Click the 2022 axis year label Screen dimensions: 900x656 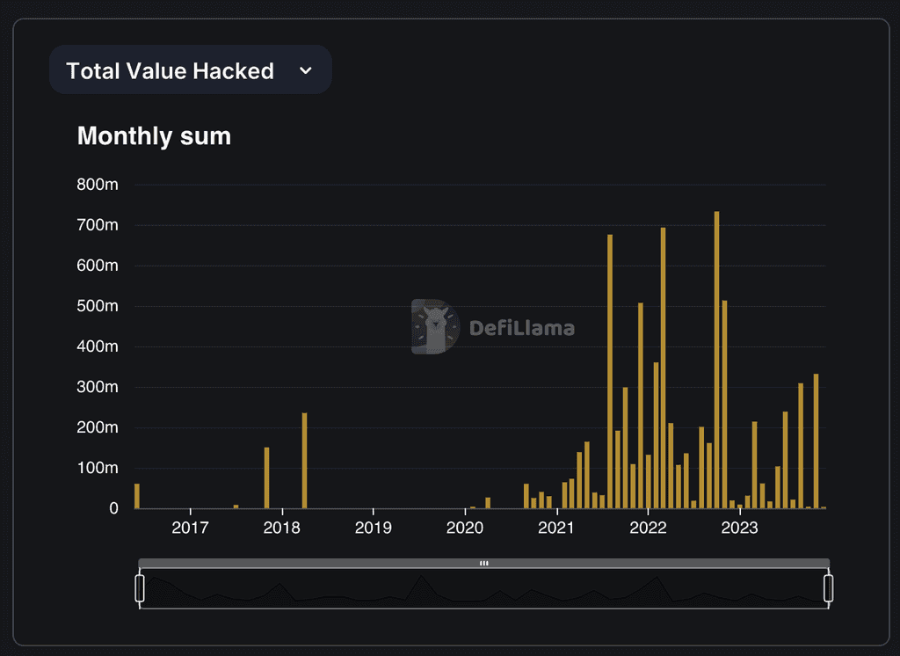tap(648, 528)
